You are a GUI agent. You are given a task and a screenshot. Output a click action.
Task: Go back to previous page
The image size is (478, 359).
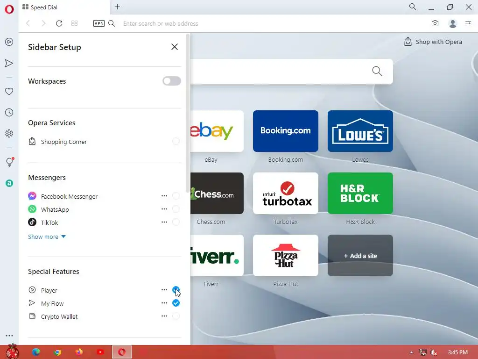pos(28,23)
